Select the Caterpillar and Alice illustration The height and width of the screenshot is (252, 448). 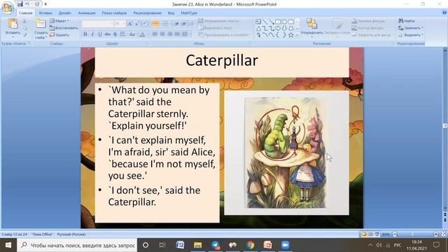coord(285,153)
